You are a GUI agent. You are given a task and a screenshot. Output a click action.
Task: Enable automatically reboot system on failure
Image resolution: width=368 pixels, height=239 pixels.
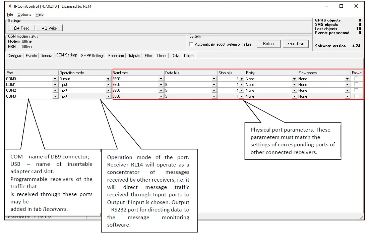[x=191, y=44]
